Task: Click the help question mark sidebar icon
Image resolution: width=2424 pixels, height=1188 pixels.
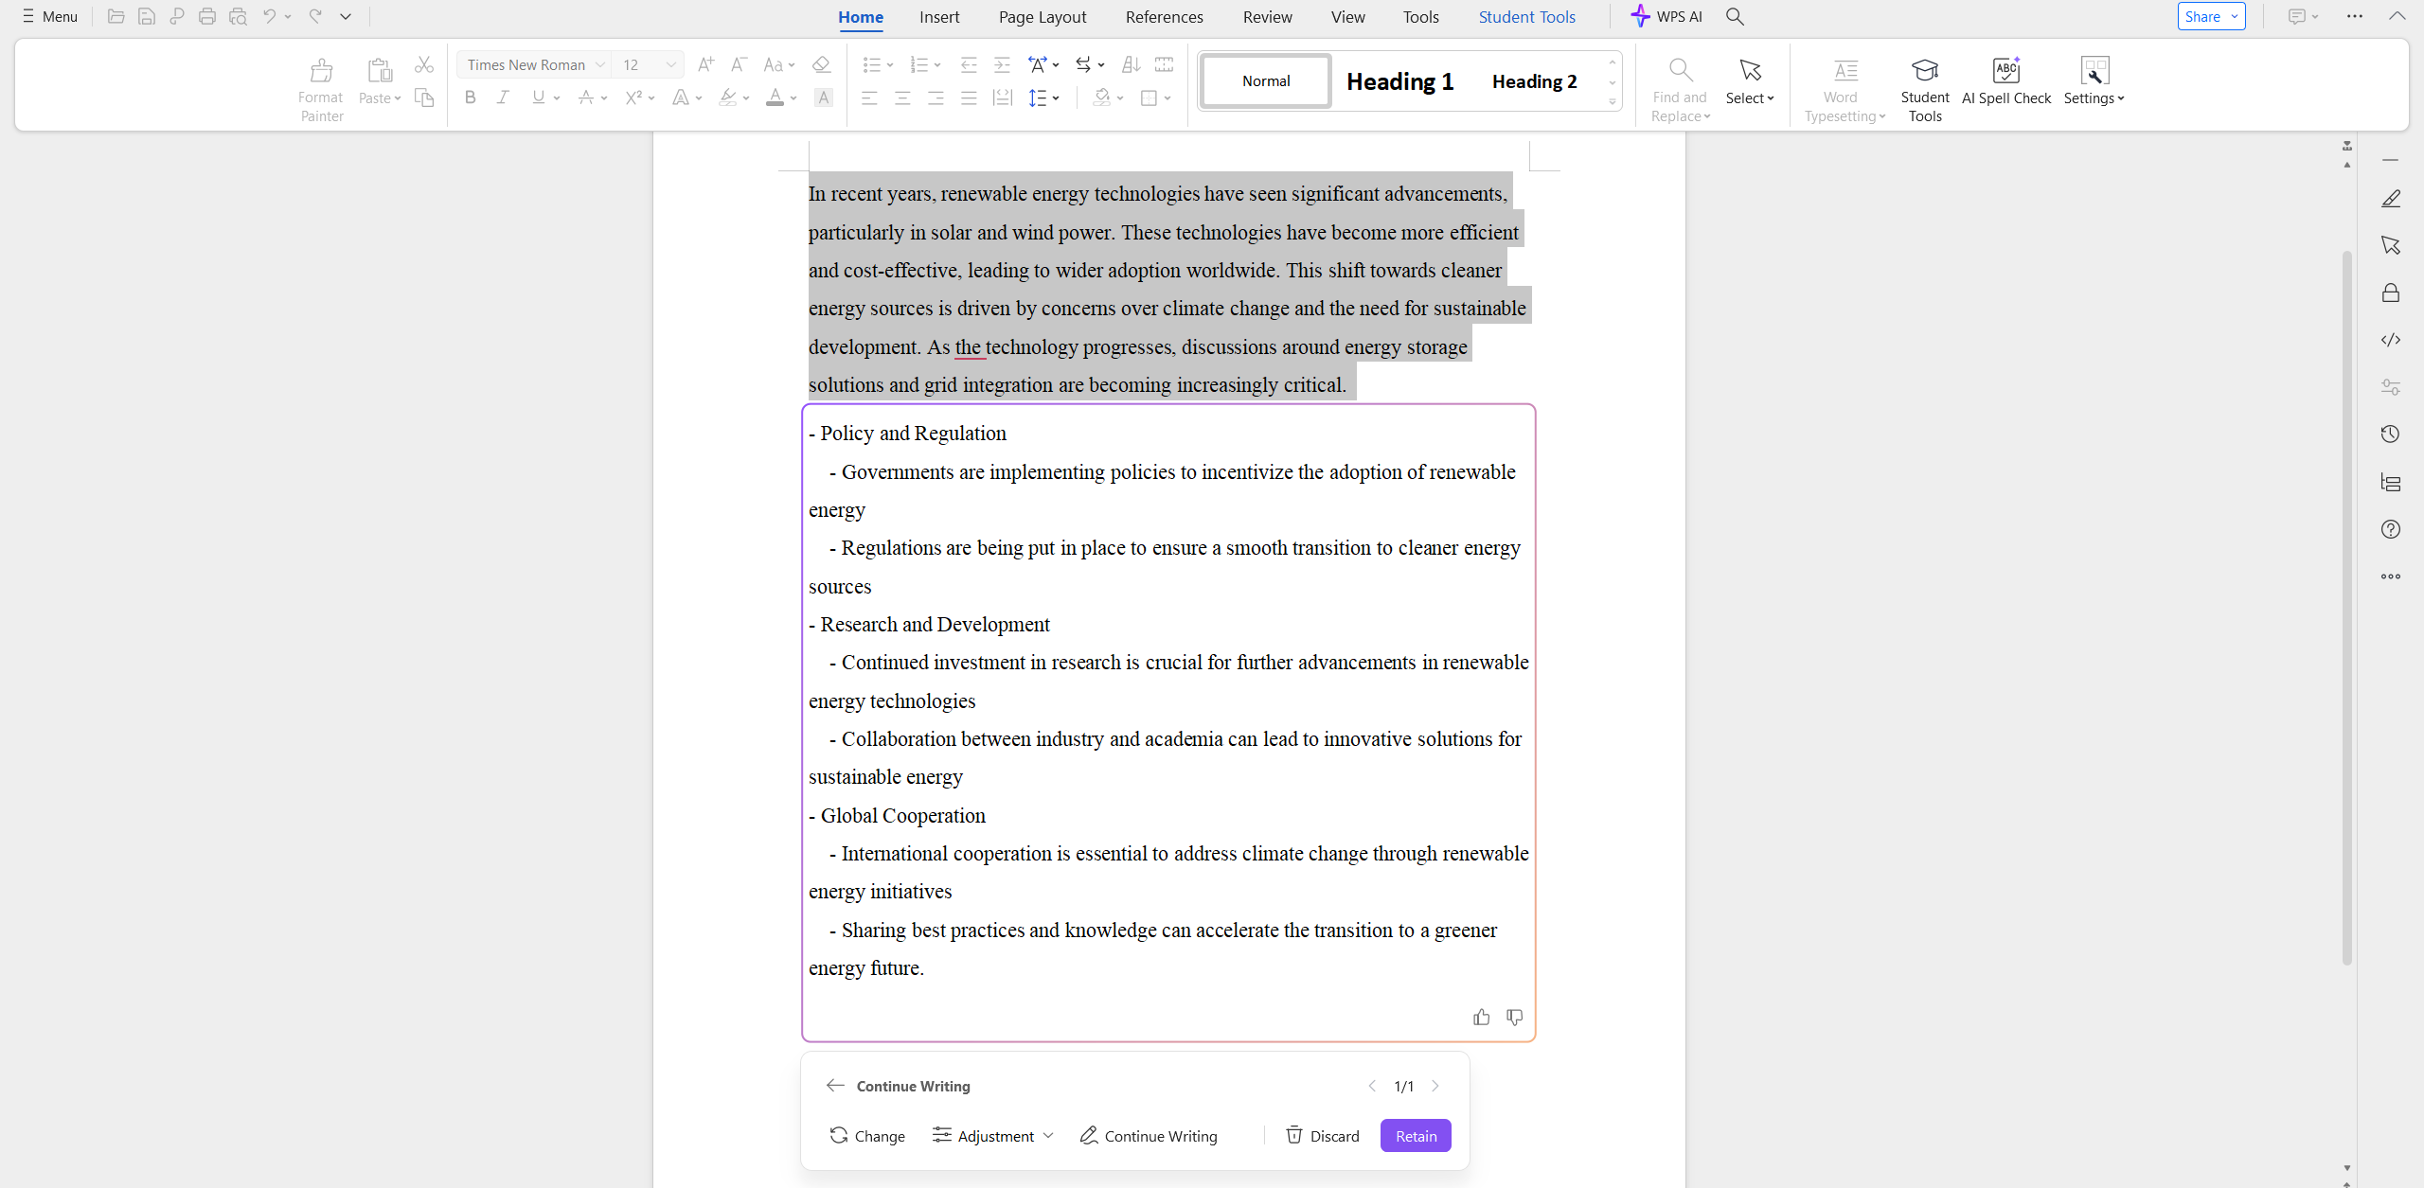Action: click(x=2390, y=528)
